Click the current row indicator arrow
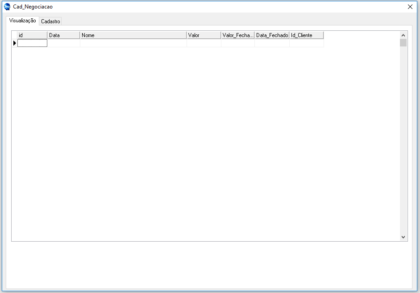The height and width of the screenshot is (293, 420). (x=14, y=43)
